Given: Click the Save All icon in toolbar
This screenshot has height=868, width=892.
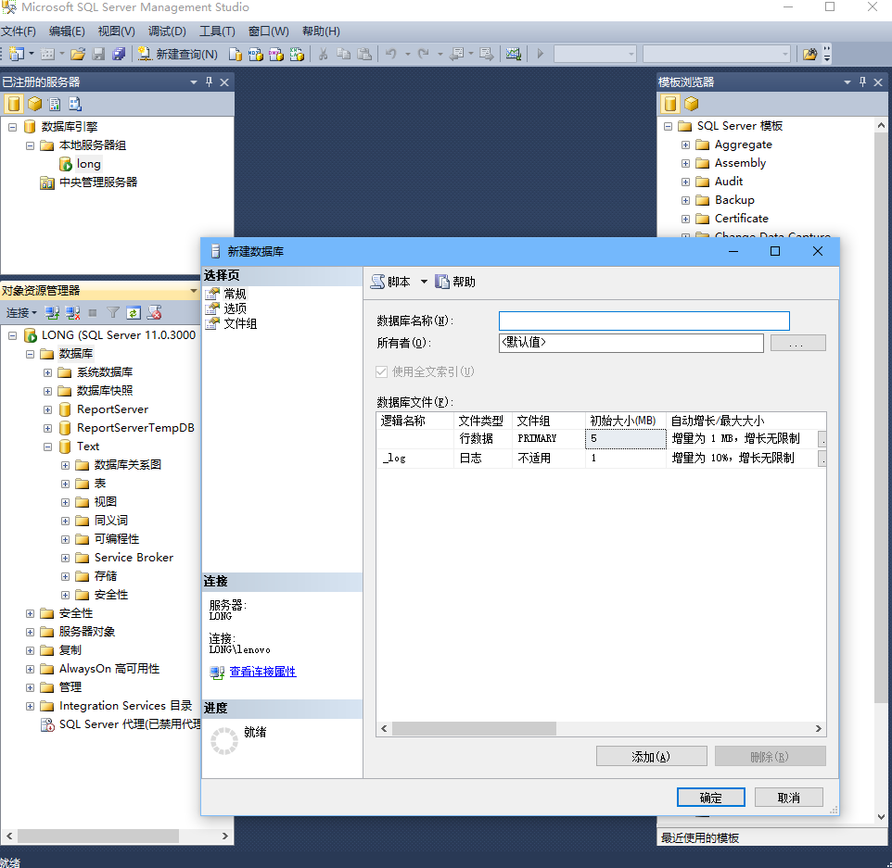Looking at the screenshot, I should pos(119,54).
